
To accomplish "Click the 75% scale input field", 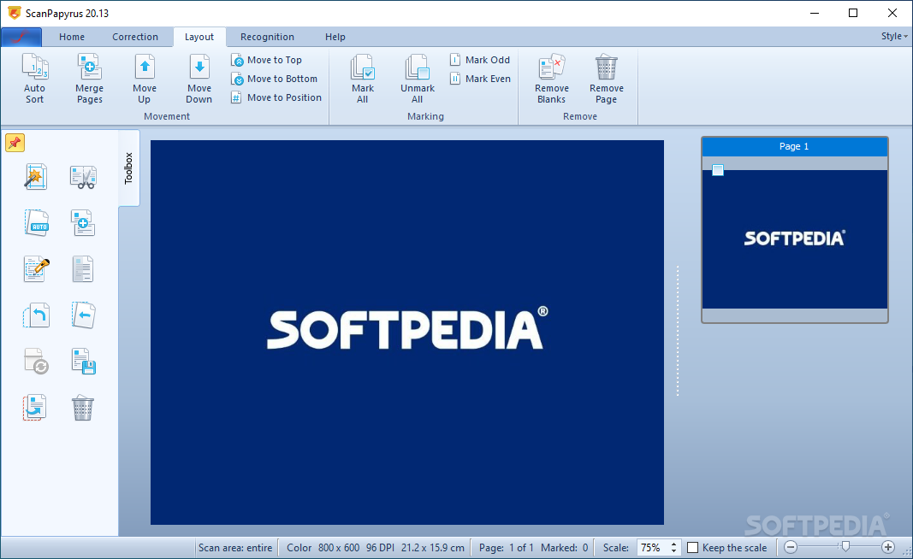I will click(652, 547).
